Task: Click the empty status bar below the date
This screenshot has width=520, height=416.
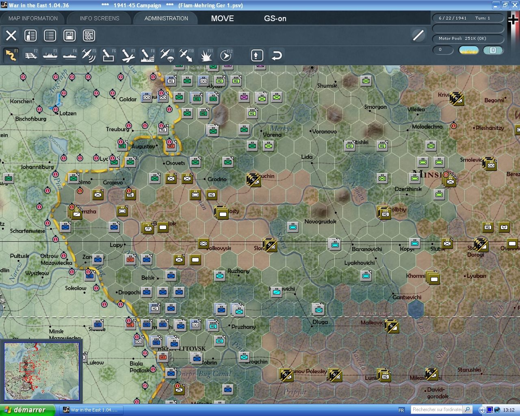Action: 468,28
